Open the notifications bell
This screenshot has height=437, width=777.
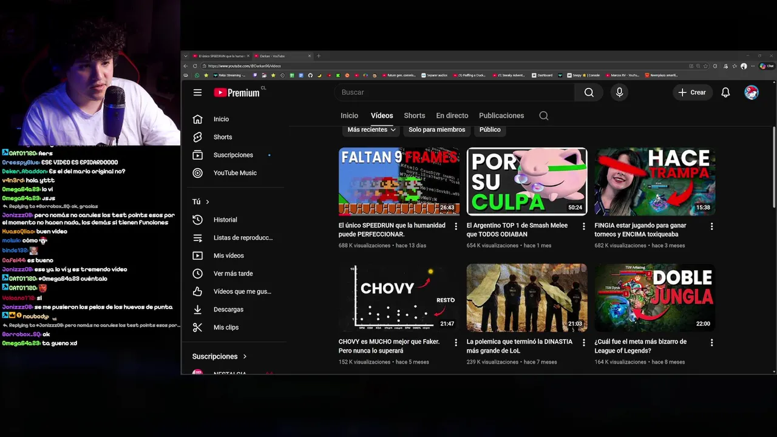725,92
